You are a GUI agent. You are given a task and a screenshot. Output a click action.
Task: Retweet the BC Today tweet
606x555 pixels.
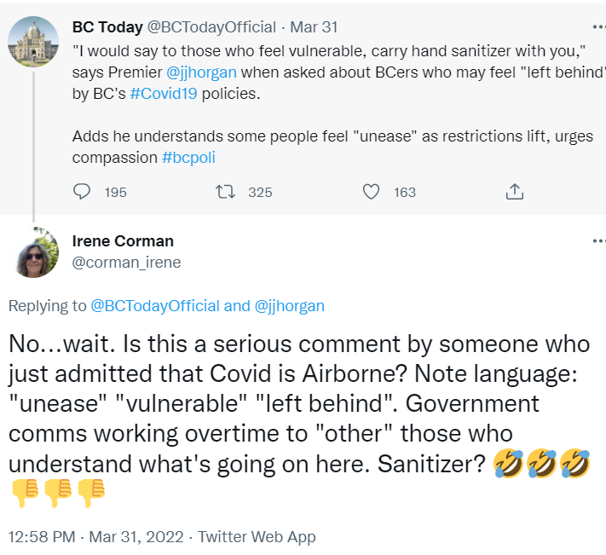pyautogui.click(x=226, y=192)
